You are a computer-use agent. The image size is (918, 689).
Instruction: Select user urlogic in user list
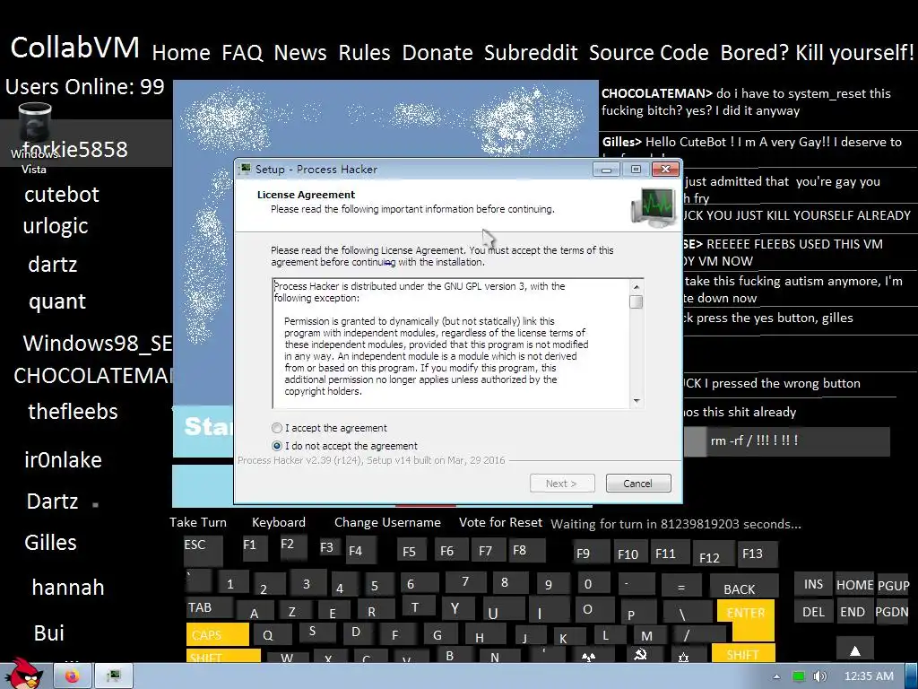55,225
